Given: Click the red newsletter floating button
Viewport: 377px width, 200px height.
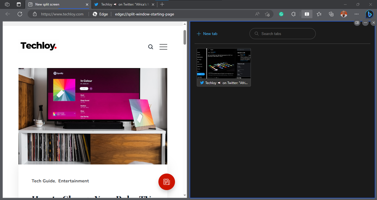Looking at the screenshot, I should click(x=167, y=182).
